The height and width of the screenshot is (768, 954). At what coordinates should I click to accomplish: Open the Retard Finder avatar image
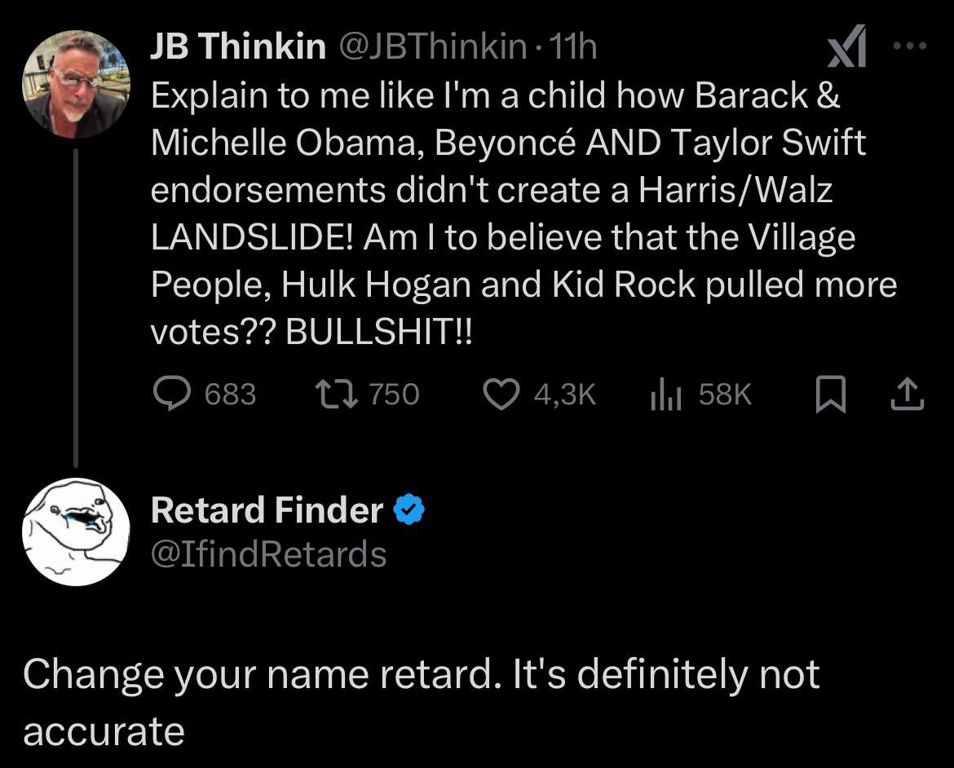(76, 532)
